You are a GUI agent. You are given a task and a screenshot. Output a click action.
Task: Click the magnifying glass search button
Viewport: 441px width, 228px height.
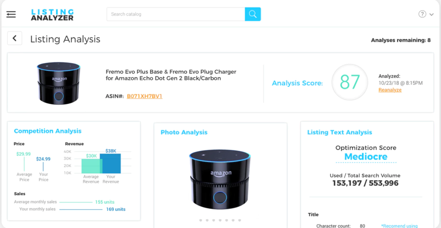coord(253,14)
